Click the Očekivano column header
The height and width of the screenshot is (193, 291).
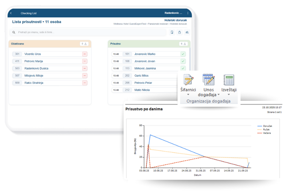18,44
